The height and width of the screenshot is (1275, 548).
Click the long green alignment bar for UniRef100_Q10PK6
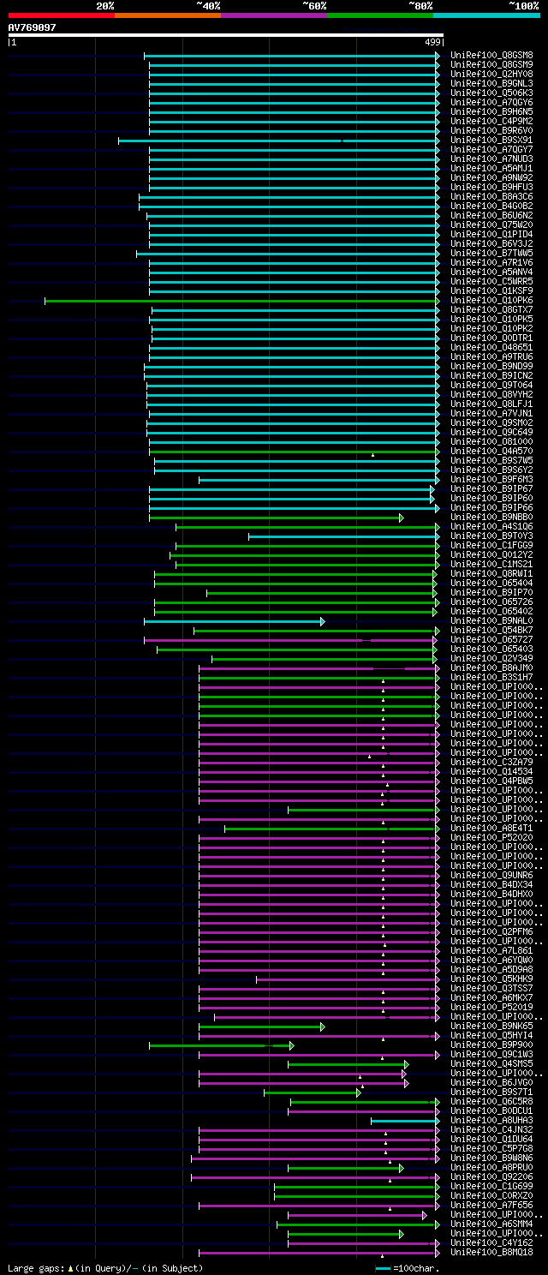pyautogui.click(x=241, y=301)
